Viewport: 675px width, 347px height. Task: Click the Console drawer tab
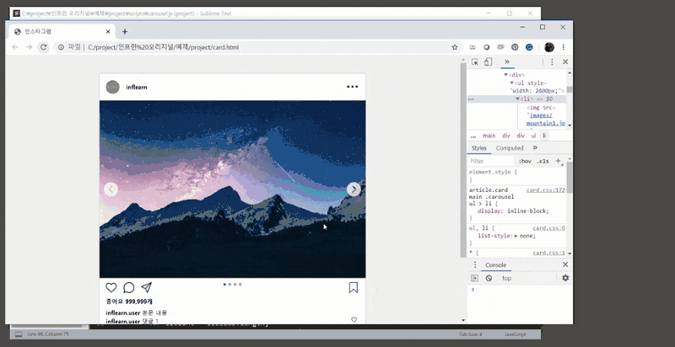(496, 265)
